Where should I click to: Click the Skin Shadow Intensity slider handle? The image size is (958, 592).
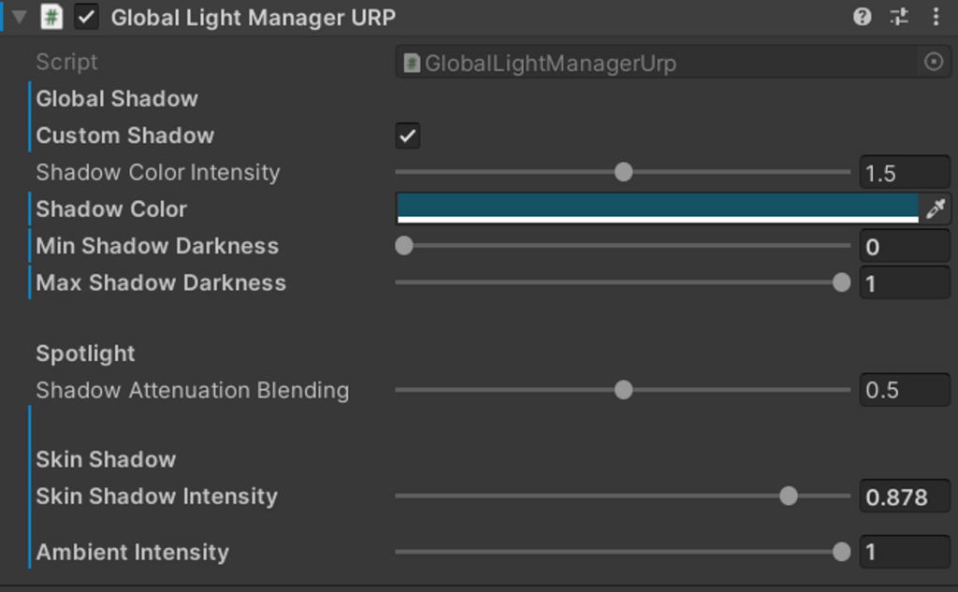point(789,496)
